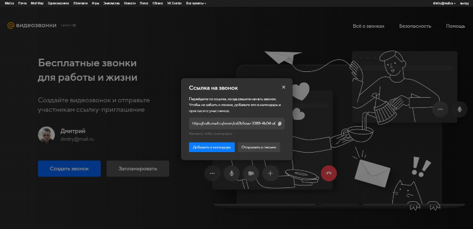473x229 pixels.
Task: Click the «Добавить в календарь» button
Action: (x=212, y=147)
